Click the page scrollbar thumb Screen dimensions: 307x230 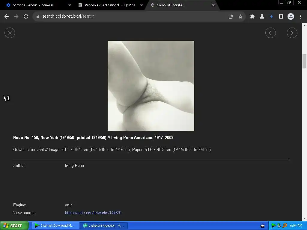click(x=304, y=61)
